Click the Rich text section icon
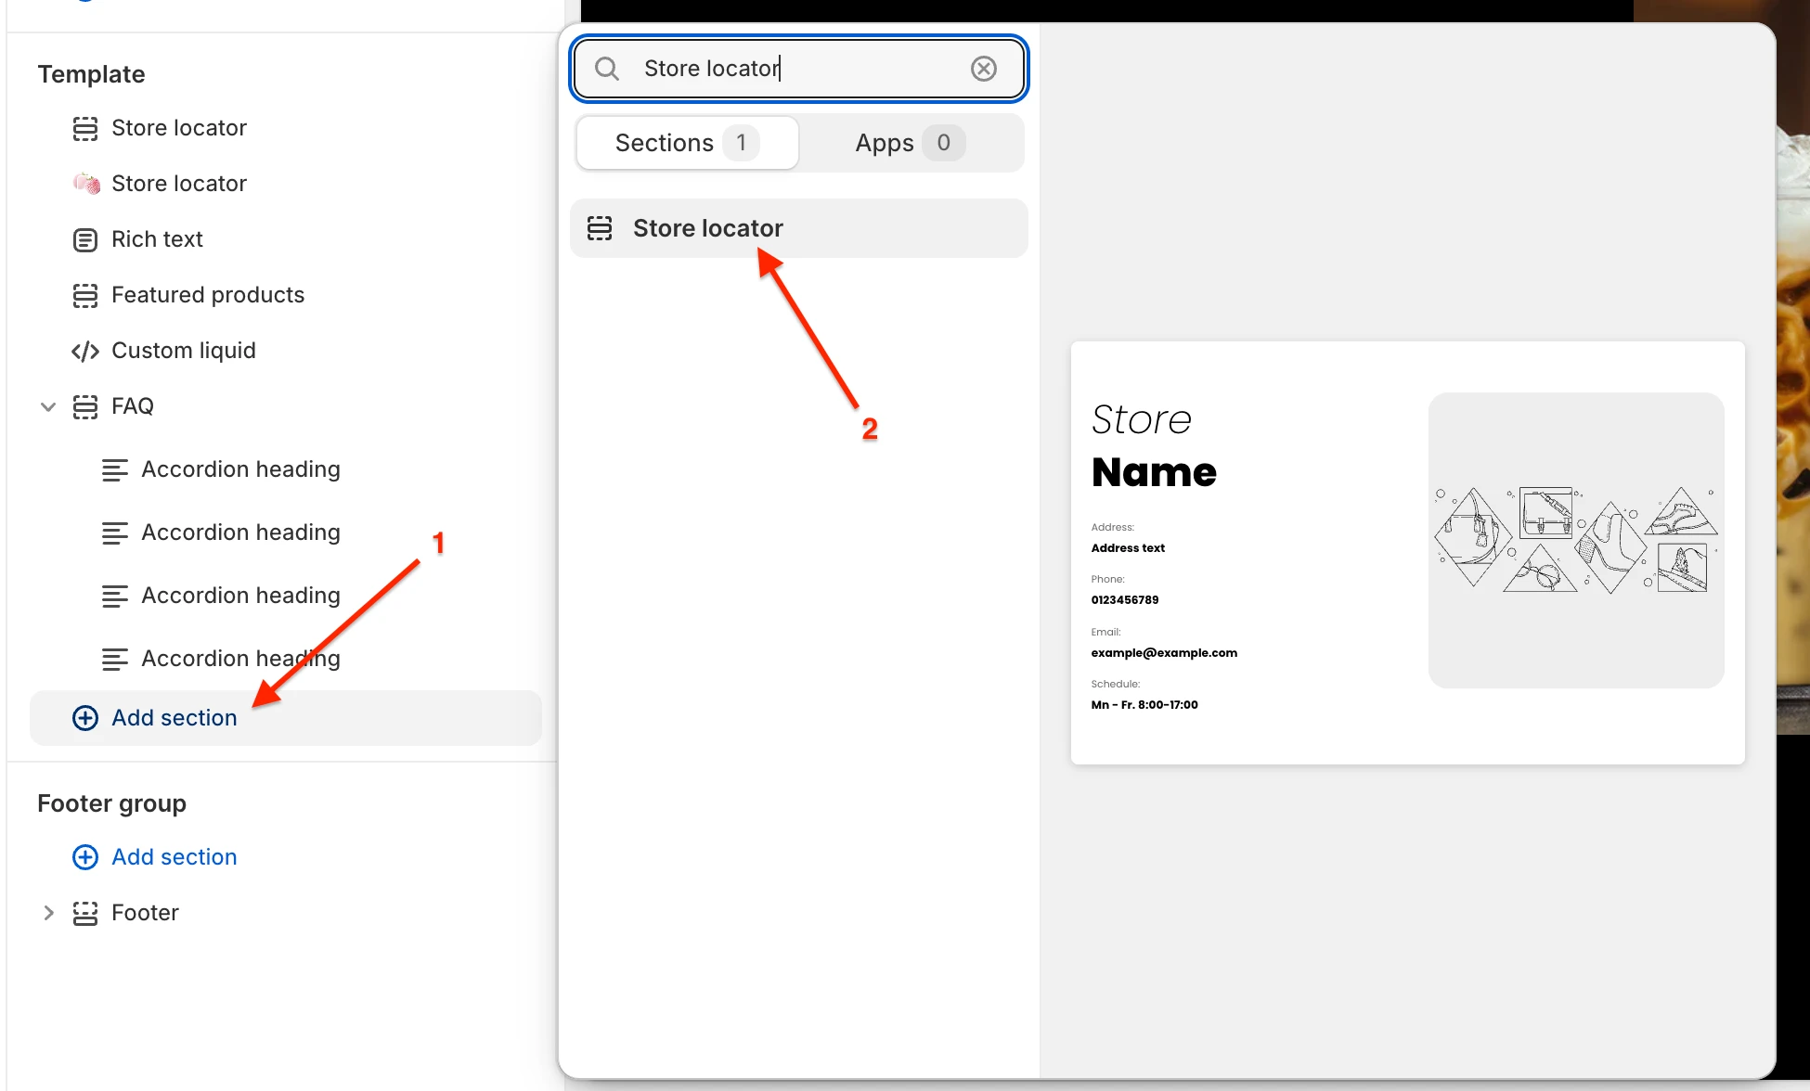The width and height of the screenshot is (1810, 1091). (85, 239)
